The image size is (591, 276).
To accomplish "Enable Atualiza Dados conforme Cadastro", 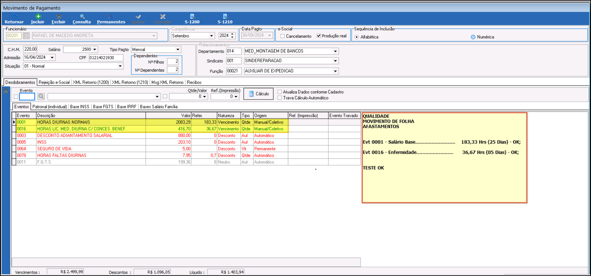I will click(x=280, y=92).
